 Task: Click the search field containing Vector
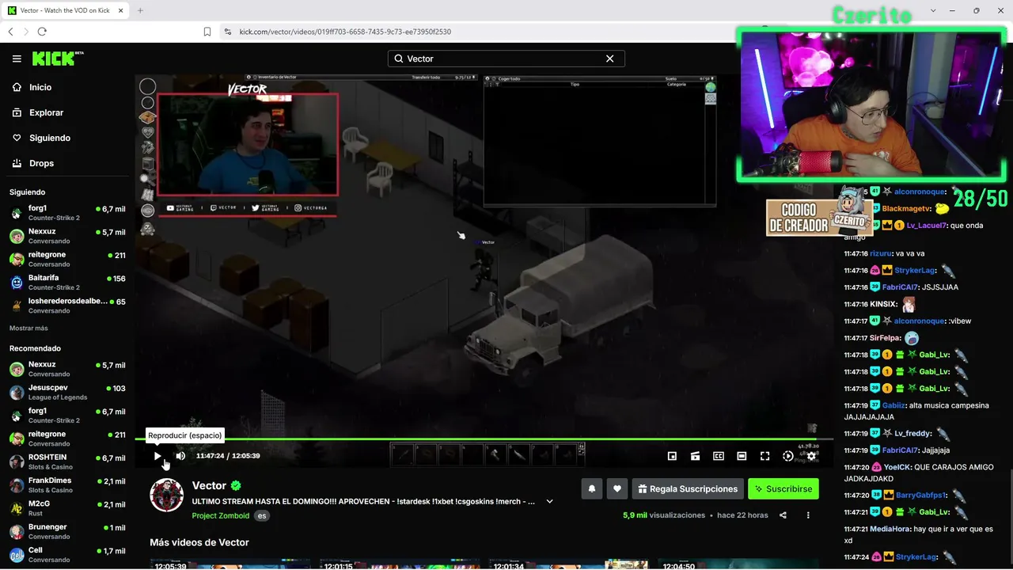(x=506, y=59)
